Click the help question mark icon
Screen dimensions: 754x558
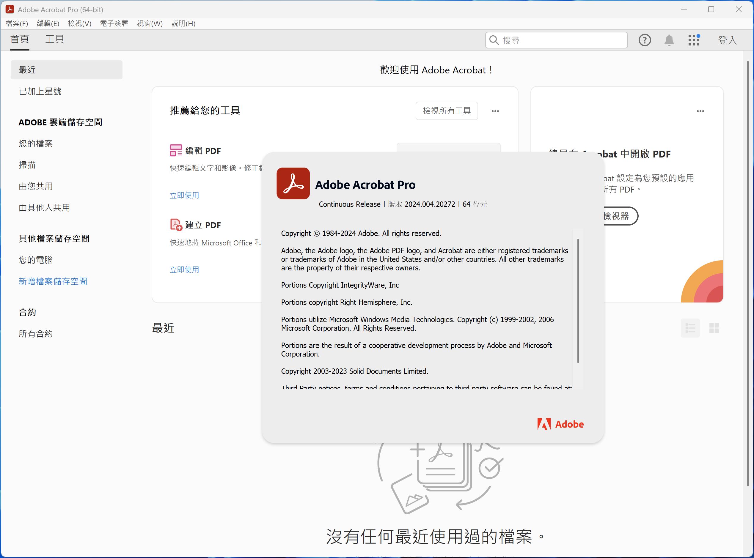coord(644,40)
